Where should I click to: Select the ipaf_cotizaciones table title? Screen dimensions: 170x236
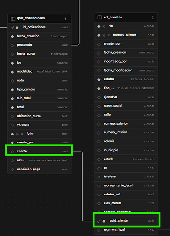click(31, 18)
